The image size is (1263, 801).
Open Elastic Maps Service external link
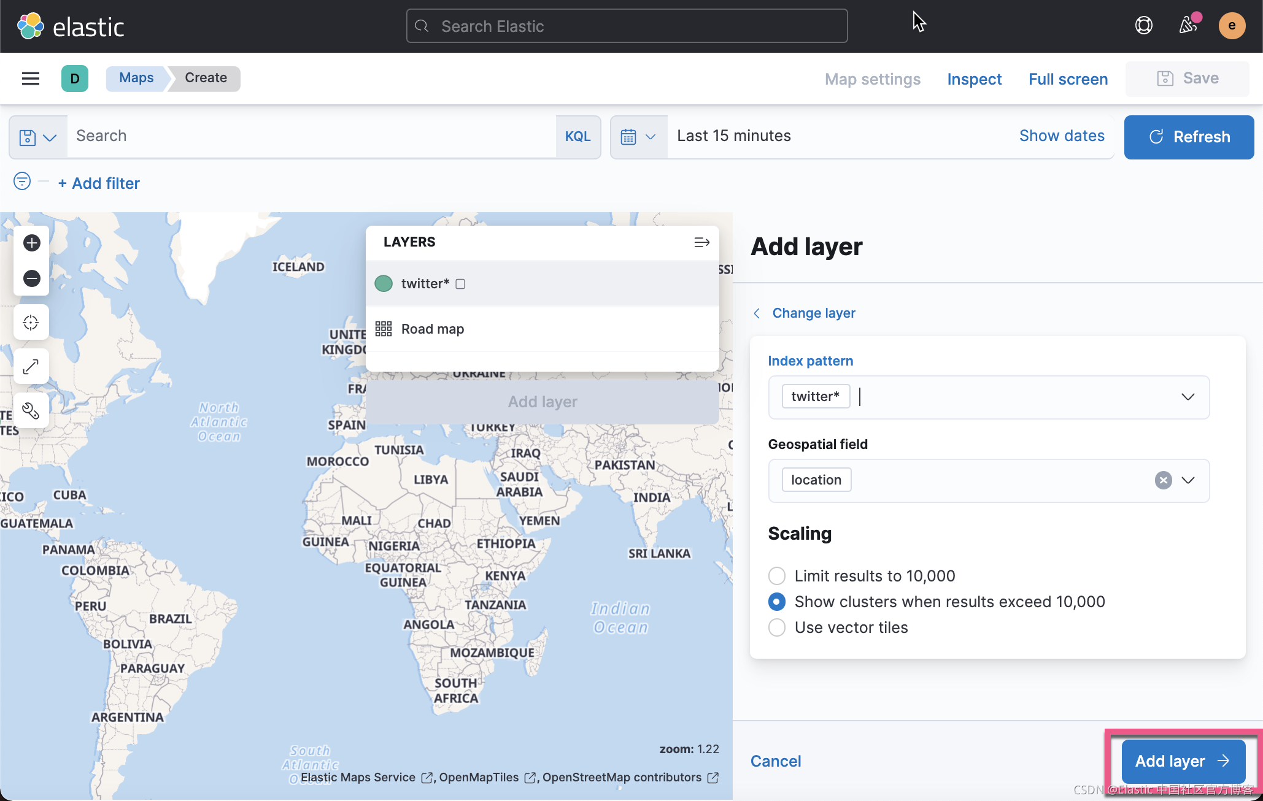(x=366, y=778)
